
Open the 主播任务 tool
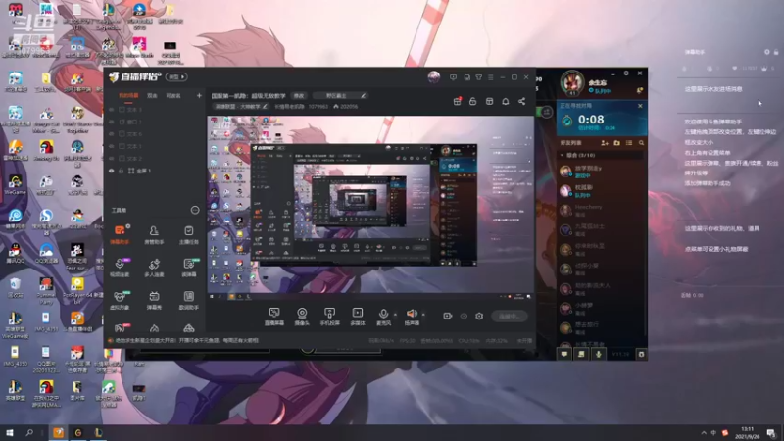[x=188, y=234]
